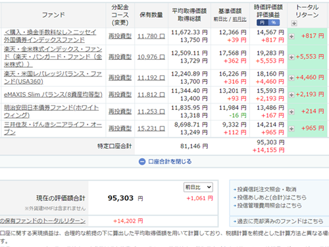Click plus icon in eMAXIS Slim row
The height and width of the screenshot is (247, 329).
click(x=291, y=95)
